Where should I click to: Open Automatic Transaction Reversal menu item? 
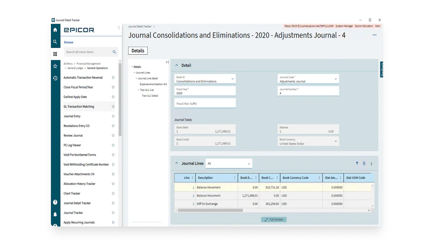pos(83,78)
